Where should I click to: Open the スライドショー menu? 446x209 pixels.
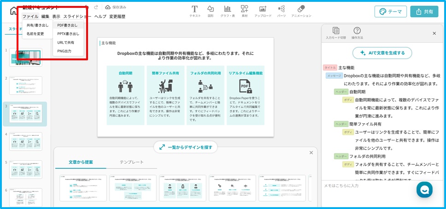click(x=77, y=17)
